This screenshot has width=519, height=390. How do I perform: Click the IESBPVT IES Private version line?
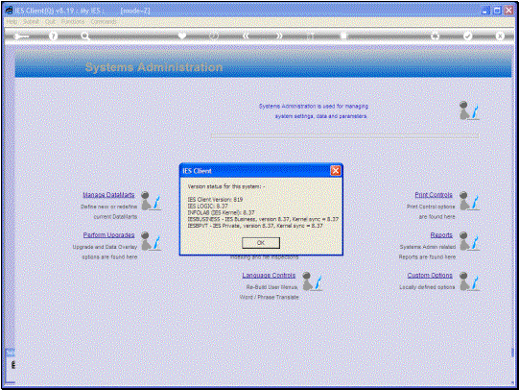tap(255, 226)
